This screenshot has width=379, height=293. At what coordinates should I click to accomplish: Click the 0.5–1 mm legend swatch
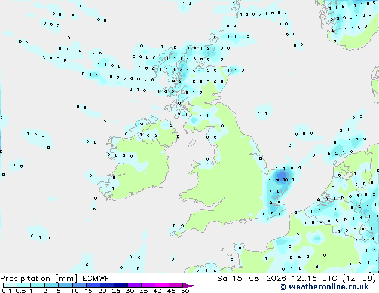[24, 285]
